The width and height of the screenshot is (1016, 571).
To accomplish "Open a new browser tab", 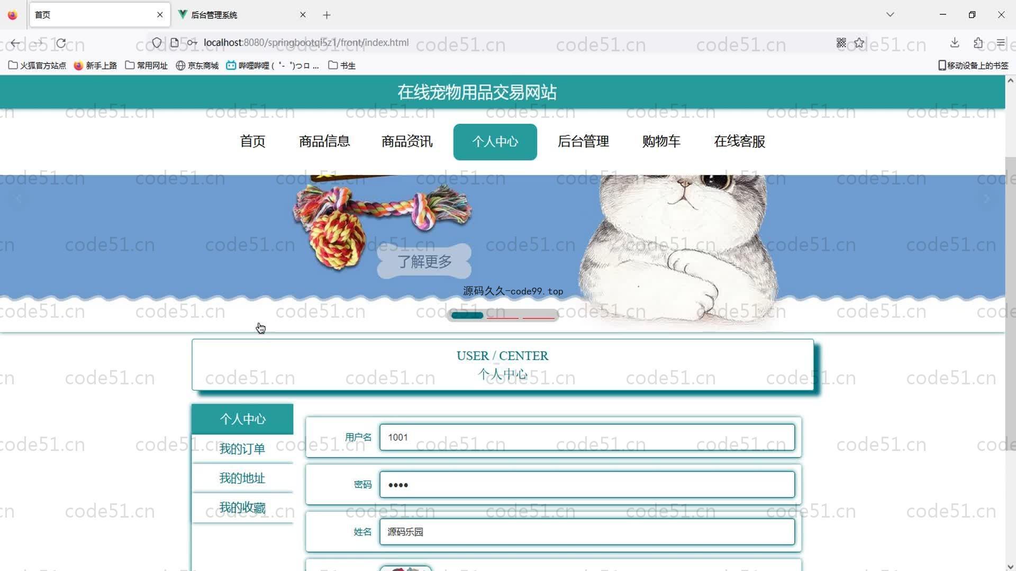I will pyautogui.click(x=326, y=15).
